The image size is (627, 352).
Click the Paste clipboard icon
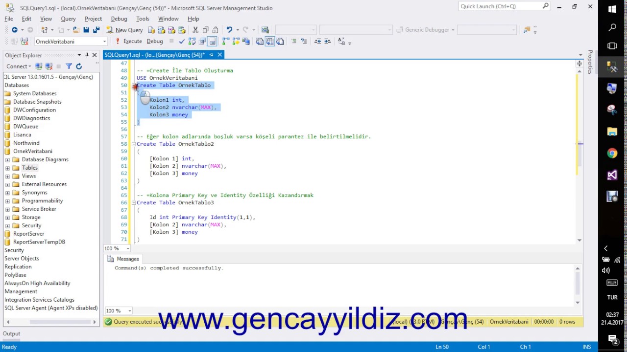[x=215, y=30]
